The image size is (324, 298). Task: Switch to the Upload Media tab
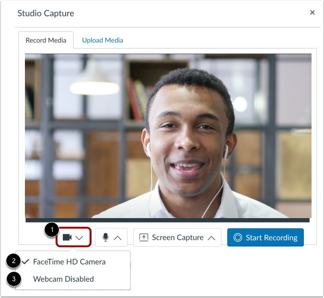103,40
